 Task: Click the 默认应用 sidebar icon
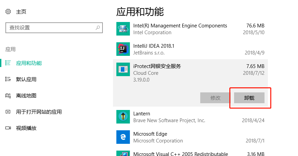[x=8, y=79]
